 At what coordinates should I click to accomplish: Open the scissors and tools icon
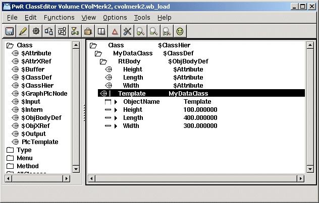tap(127, 31)
